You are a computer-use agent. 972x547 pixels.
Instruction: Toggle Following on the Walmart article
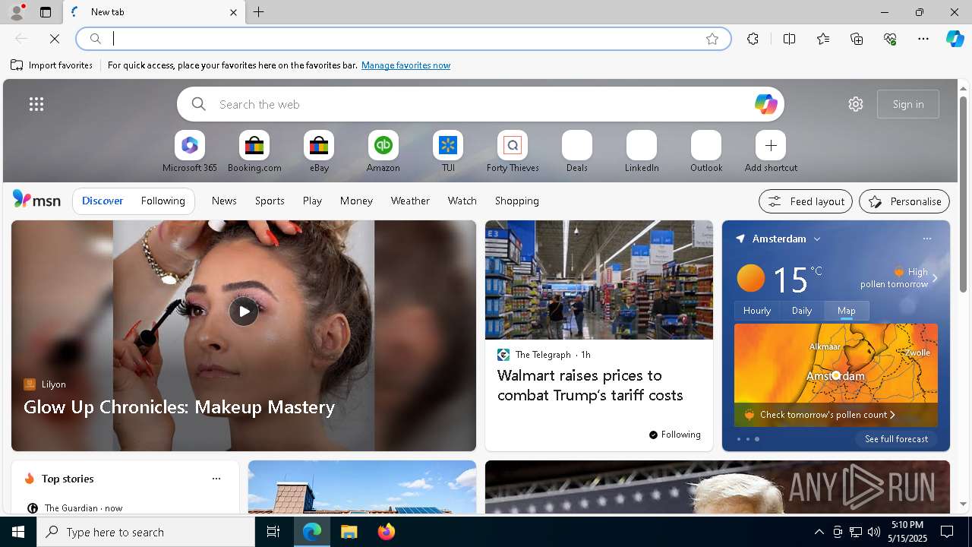(x=674, y=435)
